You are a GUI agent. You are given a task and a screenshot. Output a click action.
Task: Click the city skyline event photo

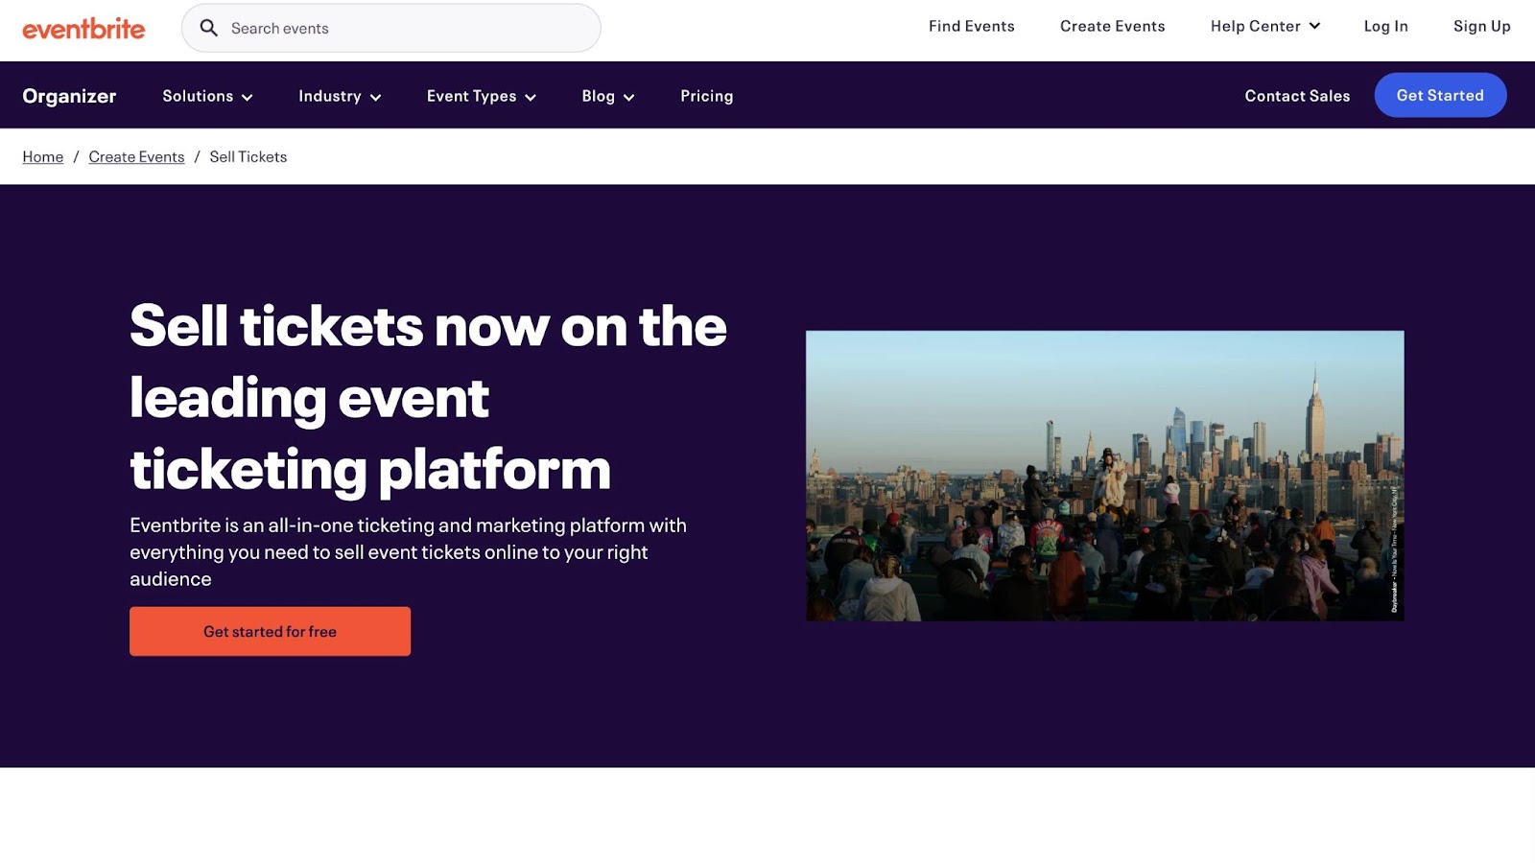(1104, 476)
